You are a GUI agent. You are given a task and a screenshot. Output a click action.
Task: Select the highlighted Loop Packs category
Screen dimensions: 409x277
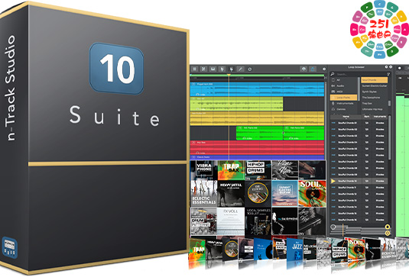click(344, 98)
